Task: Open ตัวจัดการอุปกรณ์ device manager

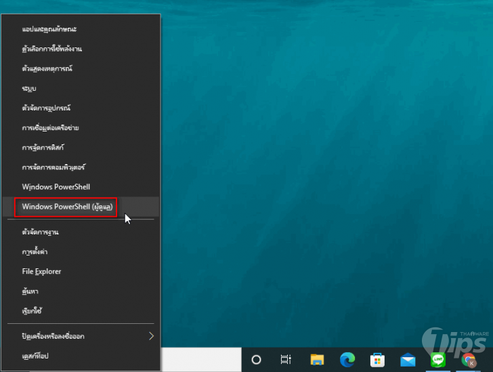Action: click(81, 108)
